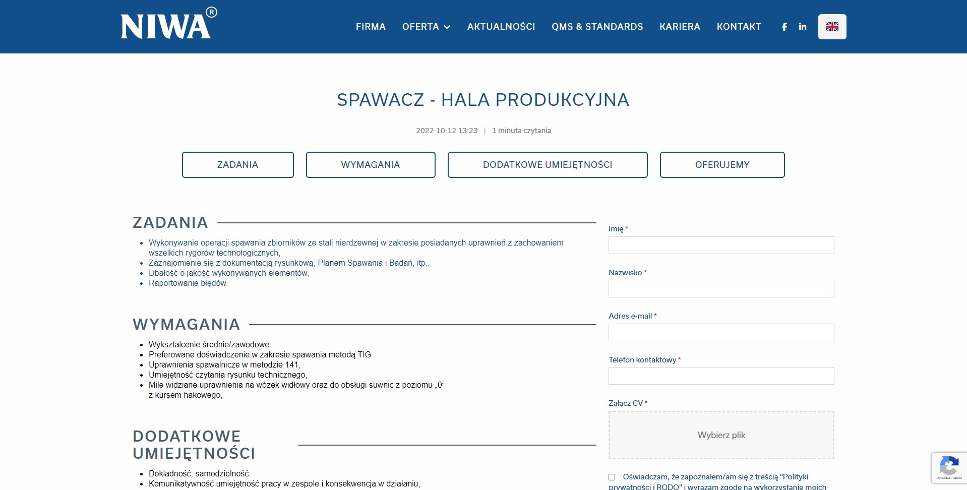Focus the Nazwisko input field
The image size is (967, 490).
[721, 289]
